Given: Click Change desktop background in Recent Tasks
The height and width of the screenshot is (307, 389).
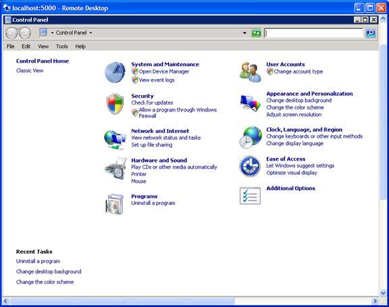Looking at the screenshot, I should [49, 271].
